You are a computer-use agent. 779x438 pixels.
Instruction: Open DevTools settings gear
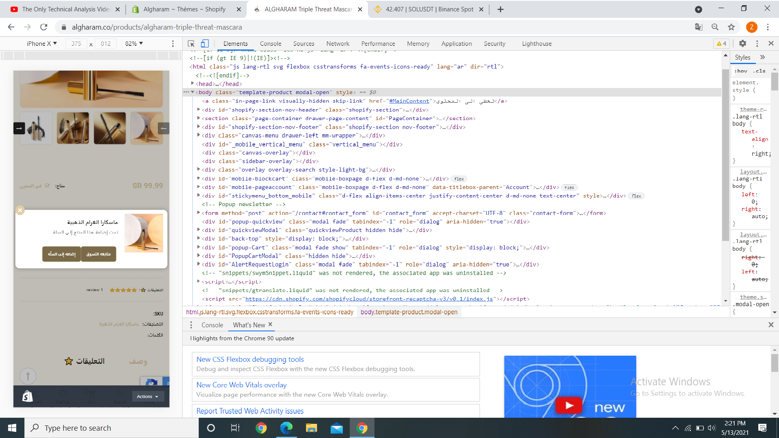(x=742, y=43)
